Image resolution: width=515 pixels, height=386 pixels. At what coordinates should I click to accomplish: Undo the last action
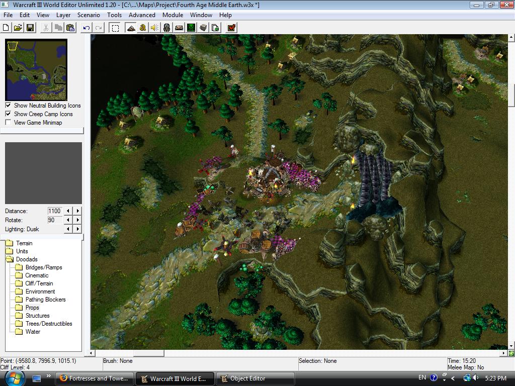[87, 28]
